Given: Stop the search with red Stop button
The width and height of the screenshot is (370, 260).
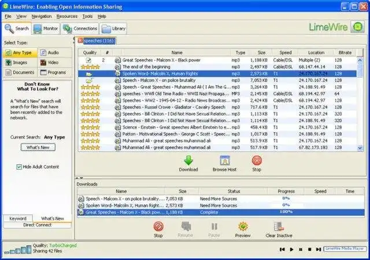Looking at the screenshot, I should click(x=257, y=163).
